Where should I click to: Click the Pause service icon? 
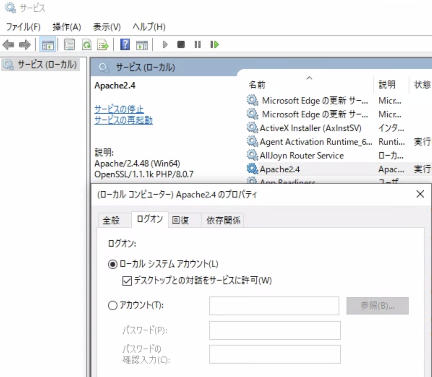197,45
